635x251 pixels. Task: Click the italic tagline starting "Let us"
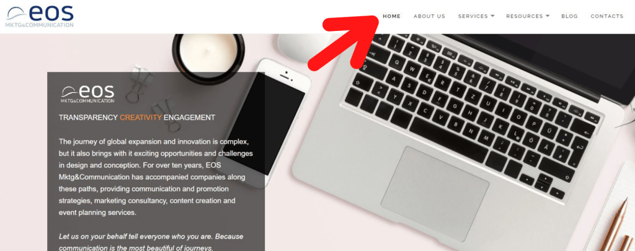151,242
